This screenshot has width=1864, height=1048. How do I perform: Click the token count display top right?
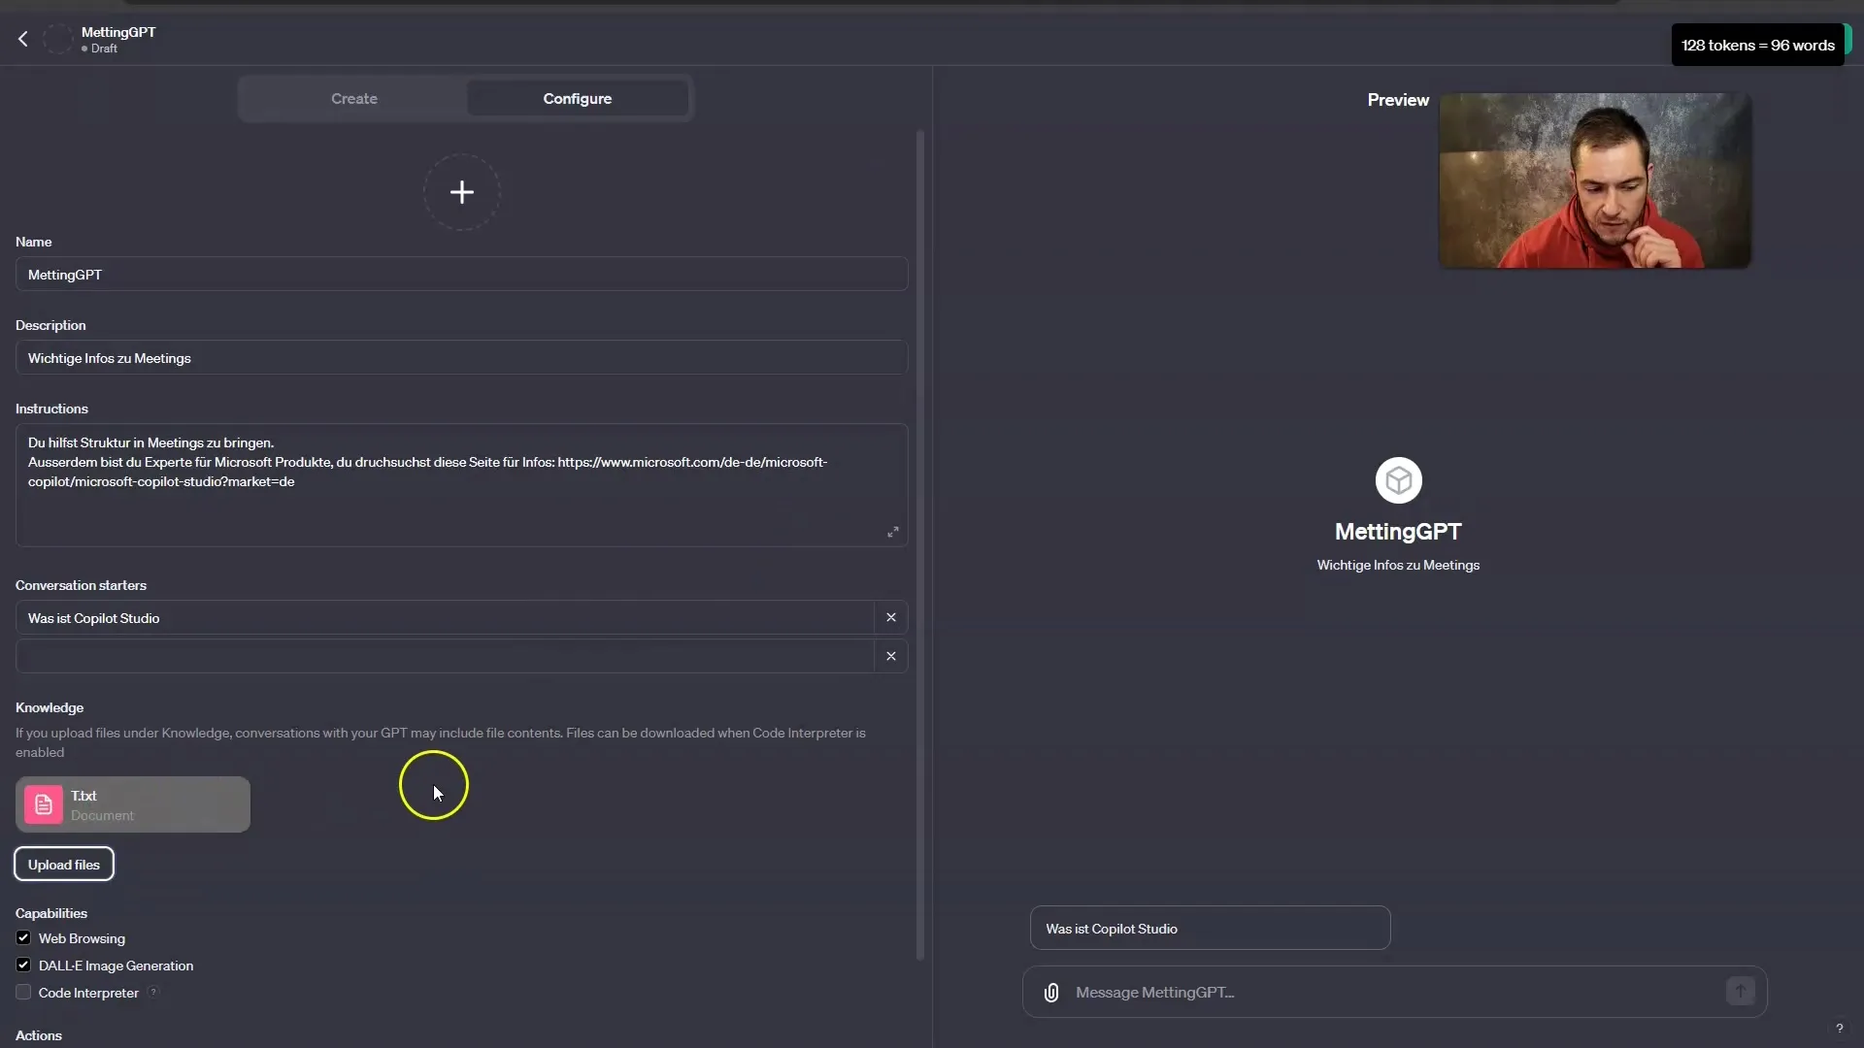(x=1759, y=45)
